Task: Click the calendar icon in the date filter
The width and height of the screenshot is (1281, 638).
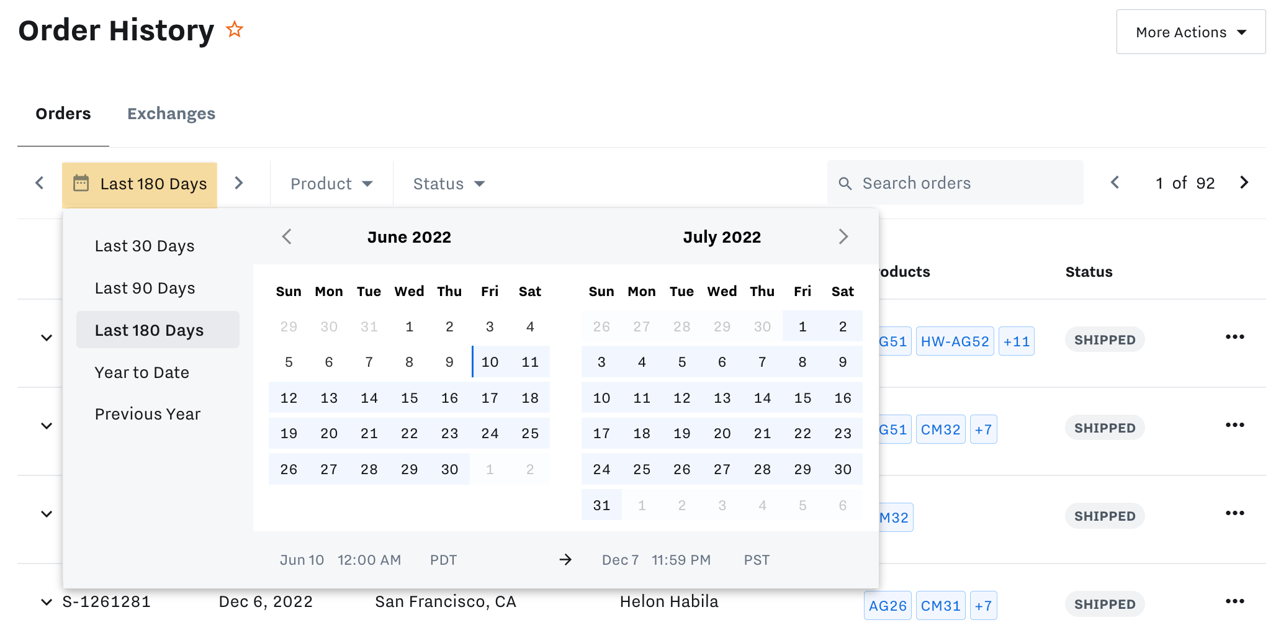Action: (x=82, y=183)
